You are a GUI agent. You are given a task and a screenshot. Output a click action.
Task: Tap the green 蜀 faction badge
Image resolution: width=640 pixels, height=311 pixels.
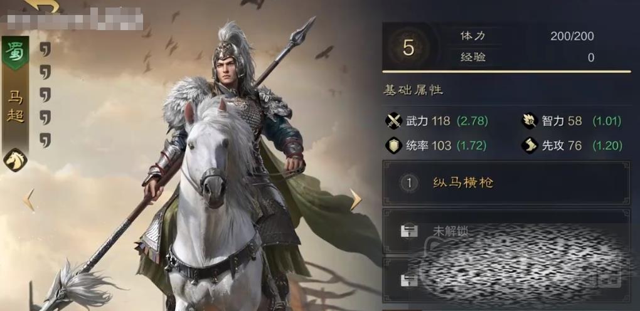click(16, 53)
